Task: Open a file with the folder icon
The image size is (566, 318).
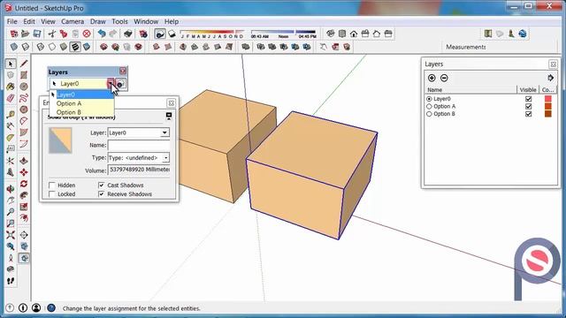Action: 26,34
